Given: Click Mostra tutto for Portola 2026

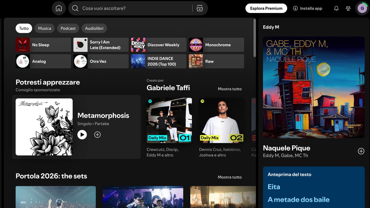Looking at the screenshot, I should pos(230,177).
